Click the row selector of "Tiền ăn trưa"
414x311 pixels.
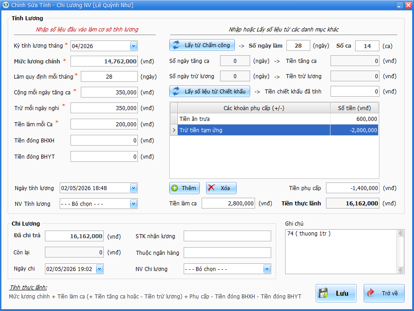coord(174,119)
